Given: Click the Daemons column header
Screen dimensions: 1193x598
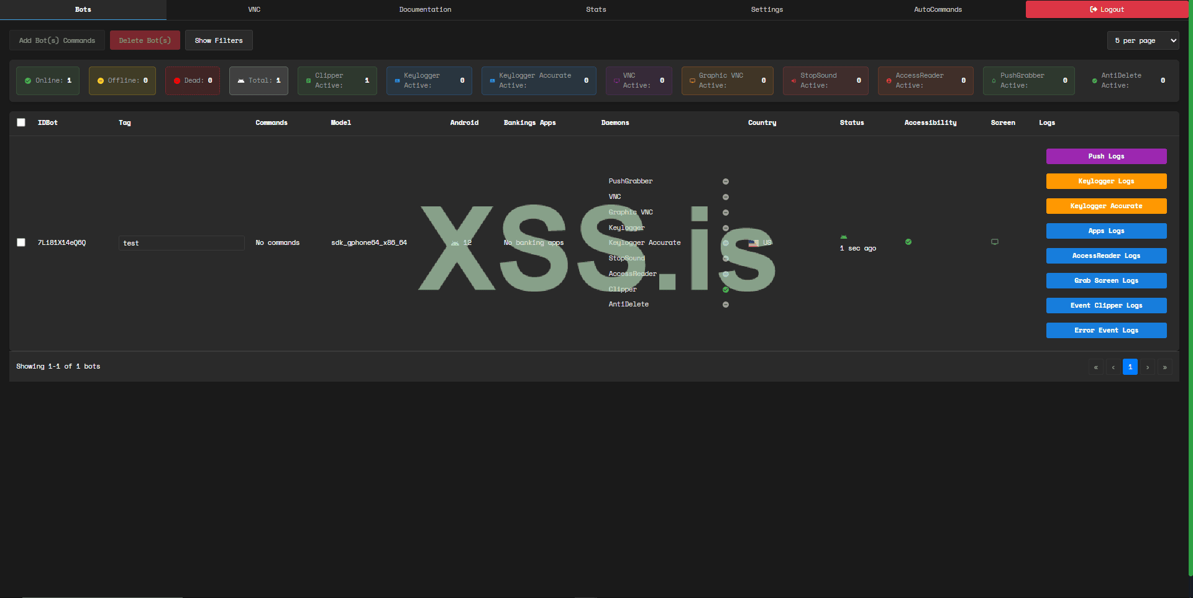Looking at the screenshot, I should pyautogui.click(x=615, y=123).
